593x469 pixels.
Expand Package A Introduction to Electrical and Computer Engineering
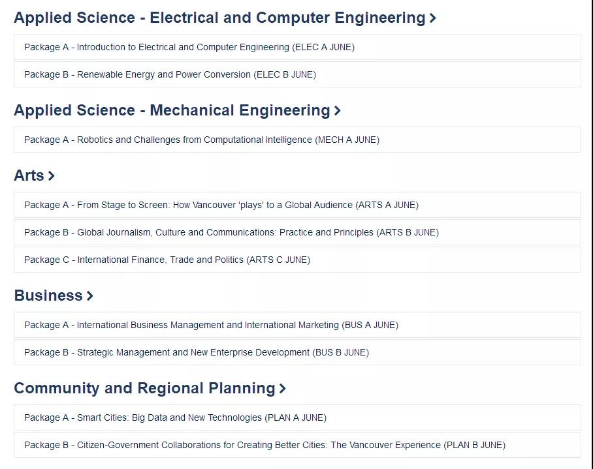pyautogui.click(x=297, y=47)
